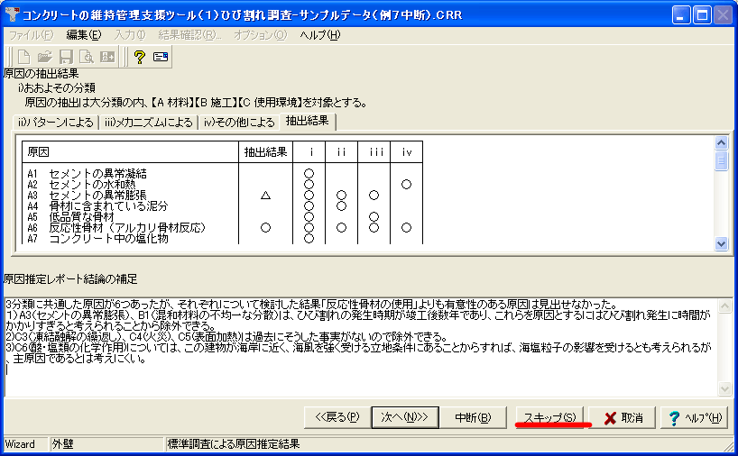
Task: Switch to the iii)メカニズムによる tab
Action: click(x=149, y=123)
